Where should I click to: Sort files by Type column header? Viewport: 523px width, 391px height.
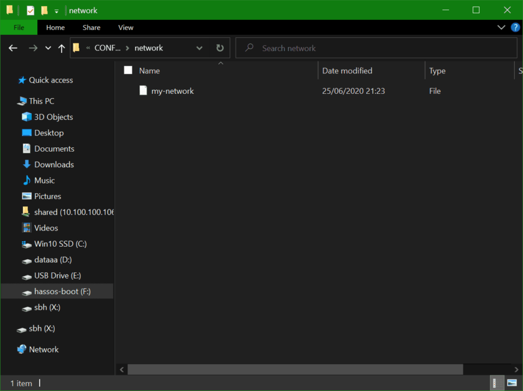(437, 70)
